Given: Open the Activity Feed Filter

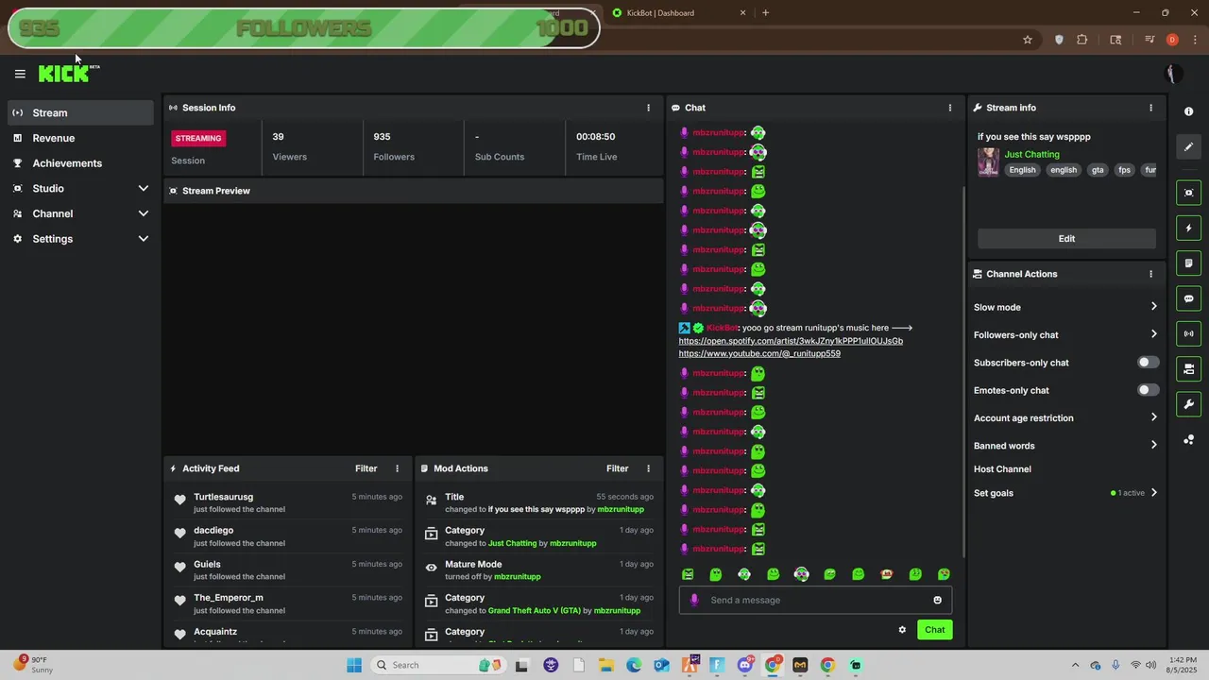Looking at the screenshot, I should [x=366, y=468].
